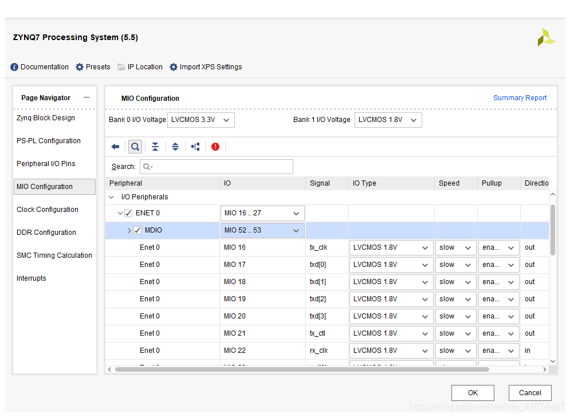The height and width of the screenshot is (417, 570).
Task: Go to SMC Timing Calculation page
Action: coord(54,255)
